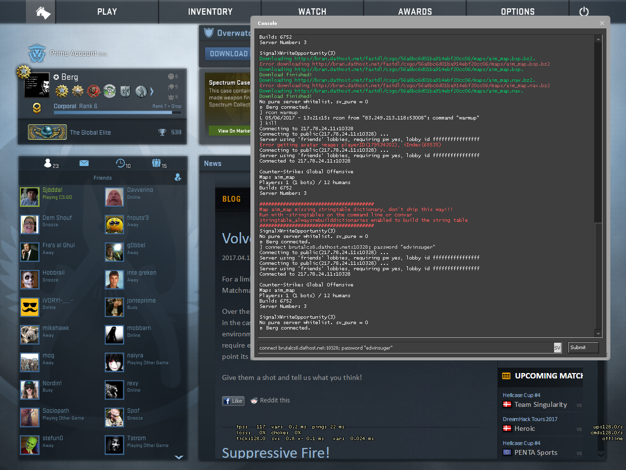The width and height of the screenshot is (626, 470).
Task: Select friend rexy
Action: pos(145,390)
